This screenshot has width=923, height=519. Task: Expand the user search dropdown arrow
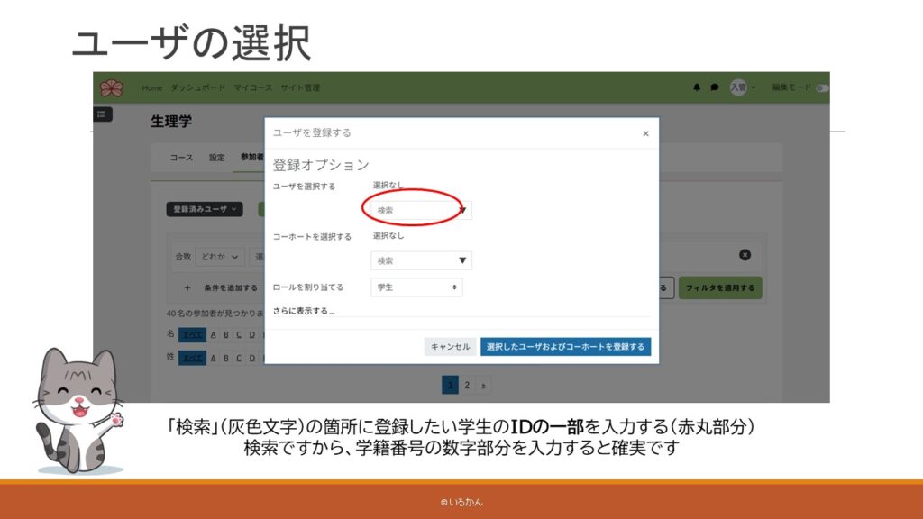[x=462, y=211]
